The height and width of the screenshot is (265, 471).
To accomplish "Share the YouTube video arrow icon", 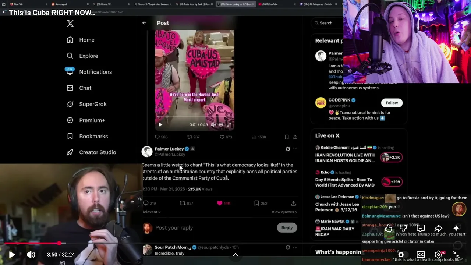I will [x=438, y=228].
